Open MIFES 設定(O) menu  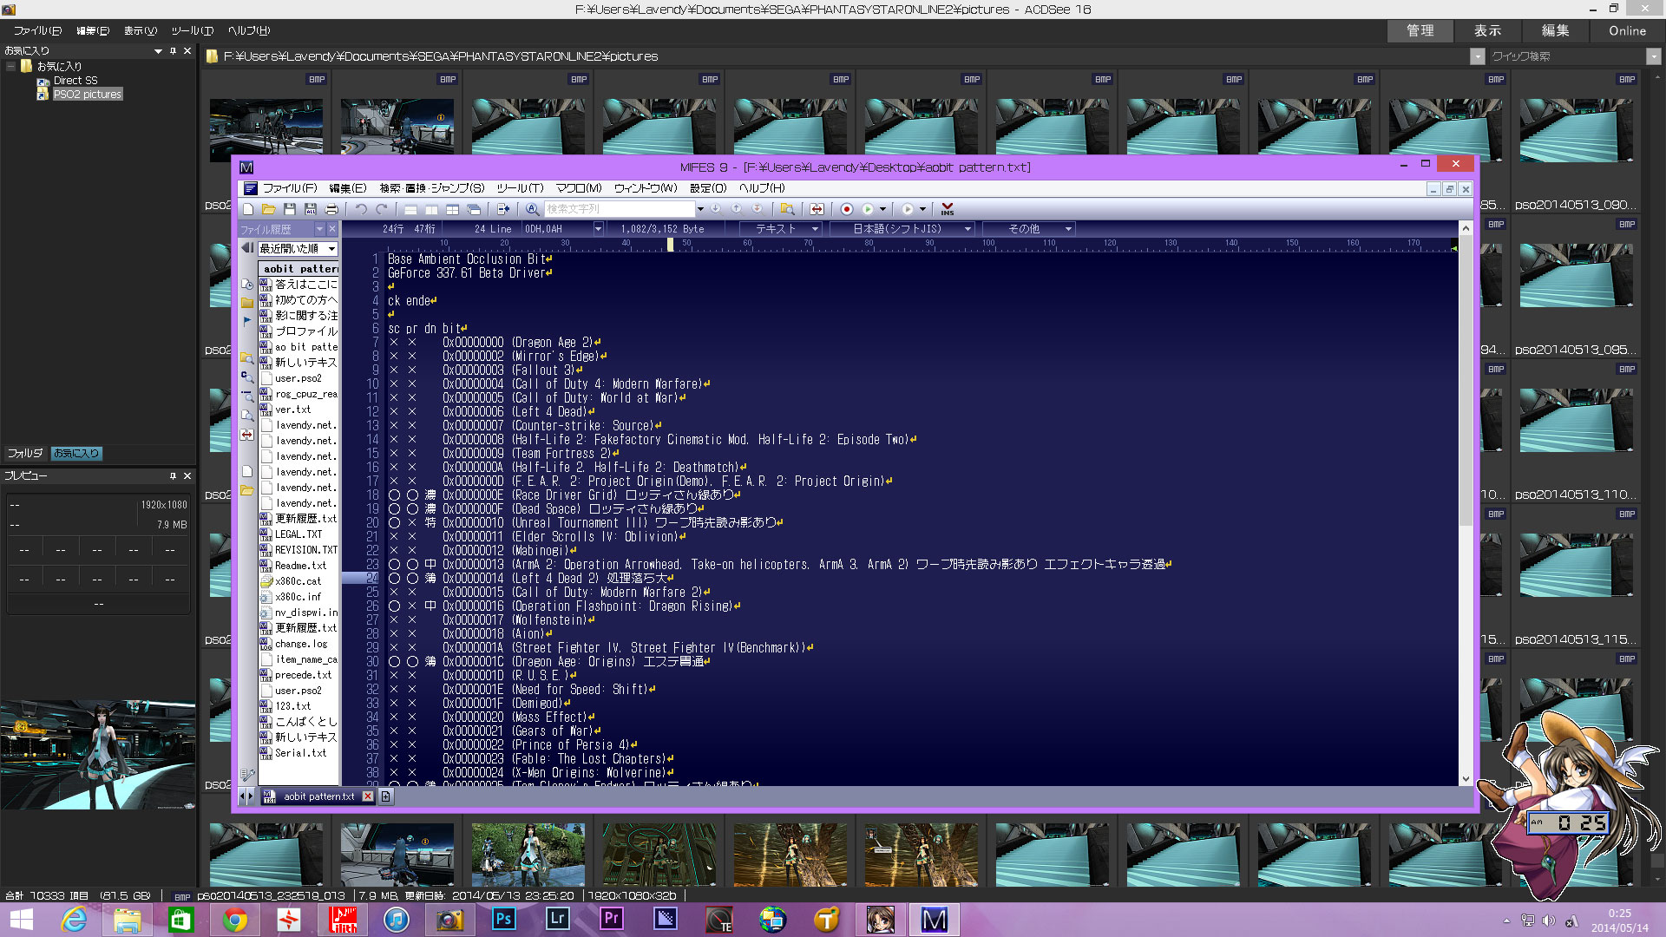(x=708, y=188)
